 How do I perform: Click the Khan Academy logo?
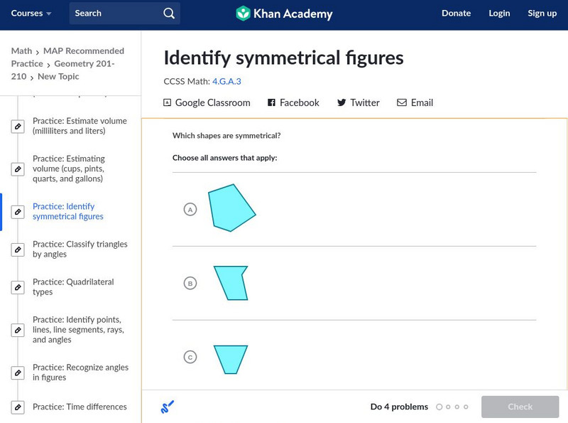pyautogui.click(x=284, y=14)
